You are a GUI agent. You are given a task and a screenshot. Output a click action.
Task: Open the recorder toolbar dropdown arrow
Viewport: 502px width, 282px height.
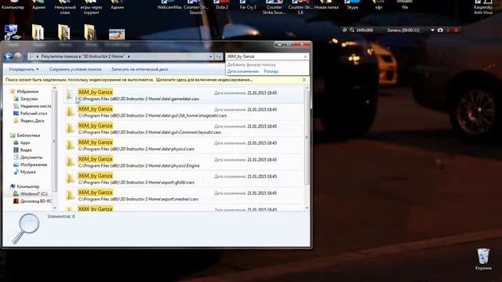(432, 30)
